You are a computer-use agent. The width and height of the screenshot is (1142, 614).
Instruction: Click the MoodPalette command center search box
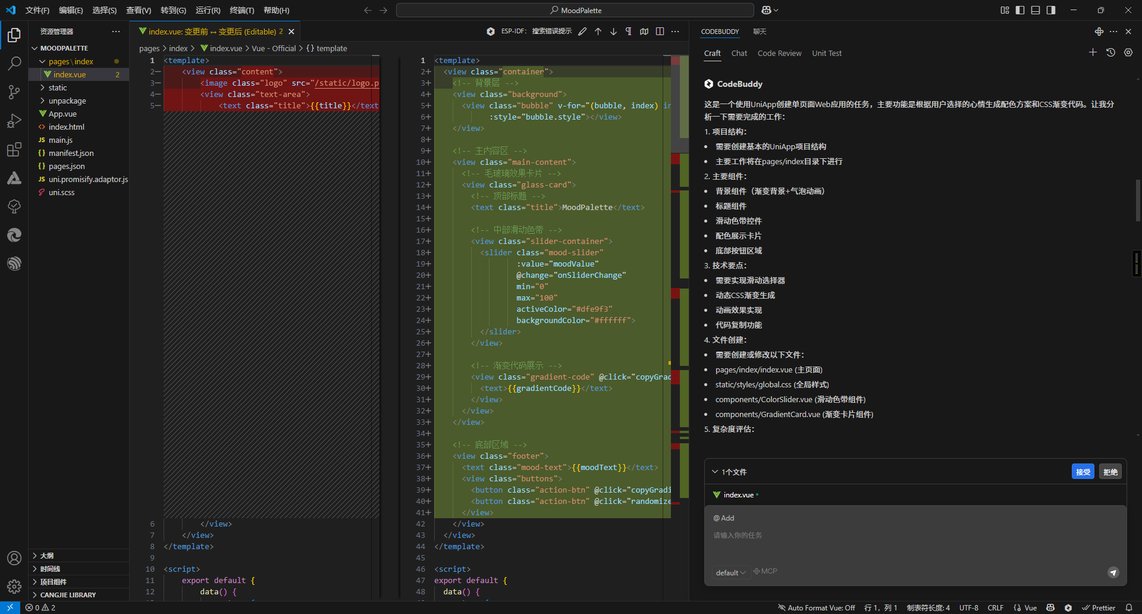(x=575, y=10)
